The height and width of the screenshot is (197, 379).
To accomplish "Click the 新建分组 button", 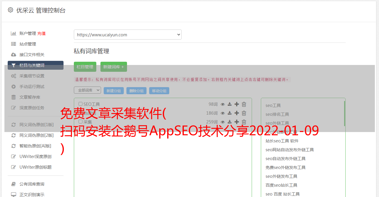I will (114, 91).
